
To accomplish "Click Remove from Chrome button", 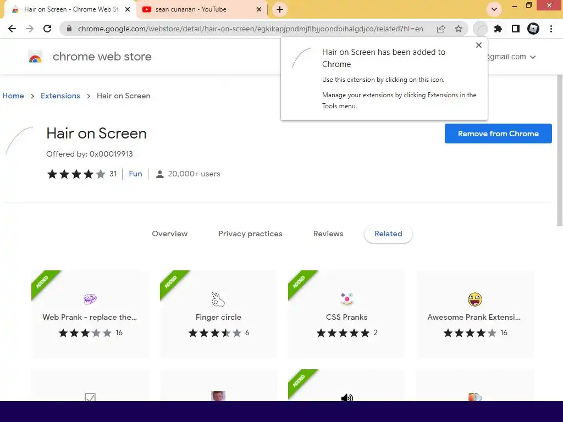I will (x=498, y=134).
